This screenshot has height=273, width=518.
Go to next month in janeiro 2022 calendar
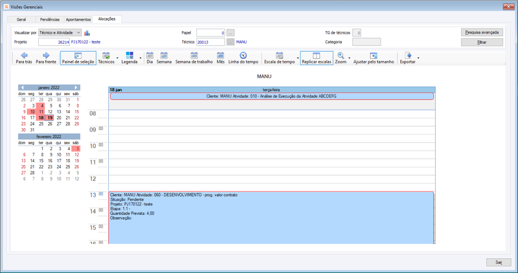point(76,87)
